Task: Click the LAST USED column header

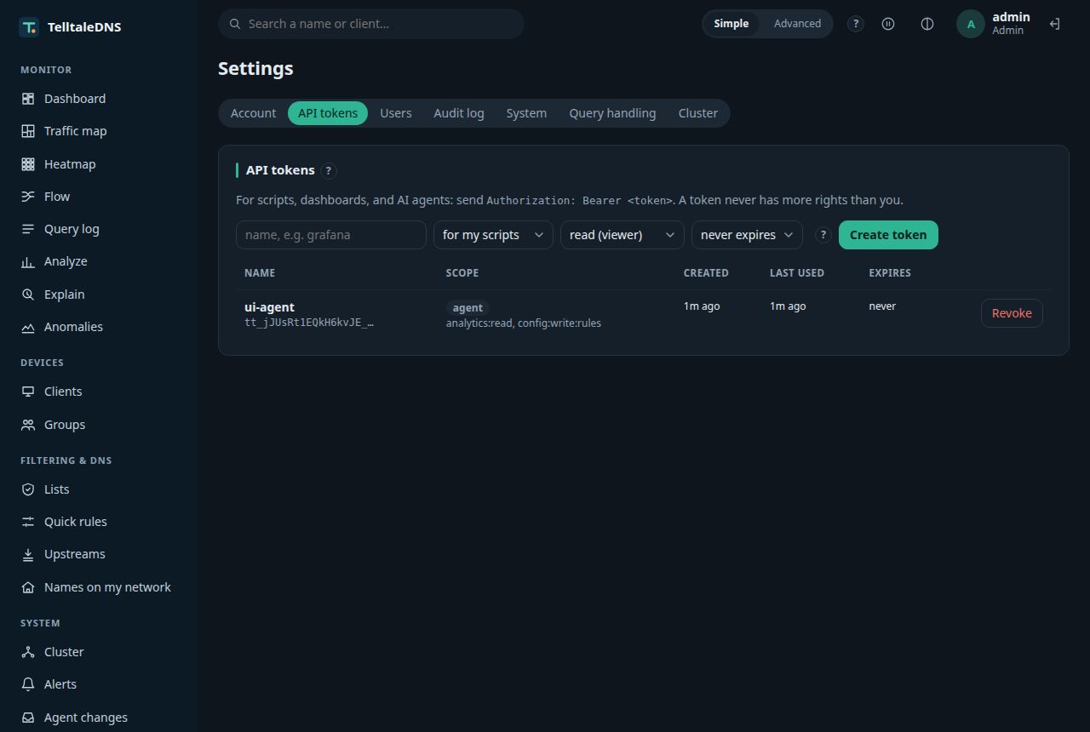Action: tap(797, 273)
